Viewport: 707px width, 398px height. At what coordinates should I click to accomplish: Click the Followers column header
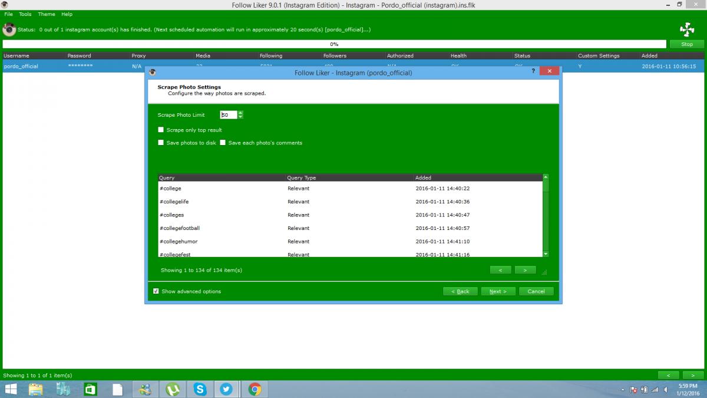pyautogui.click(x=353, y=55)
